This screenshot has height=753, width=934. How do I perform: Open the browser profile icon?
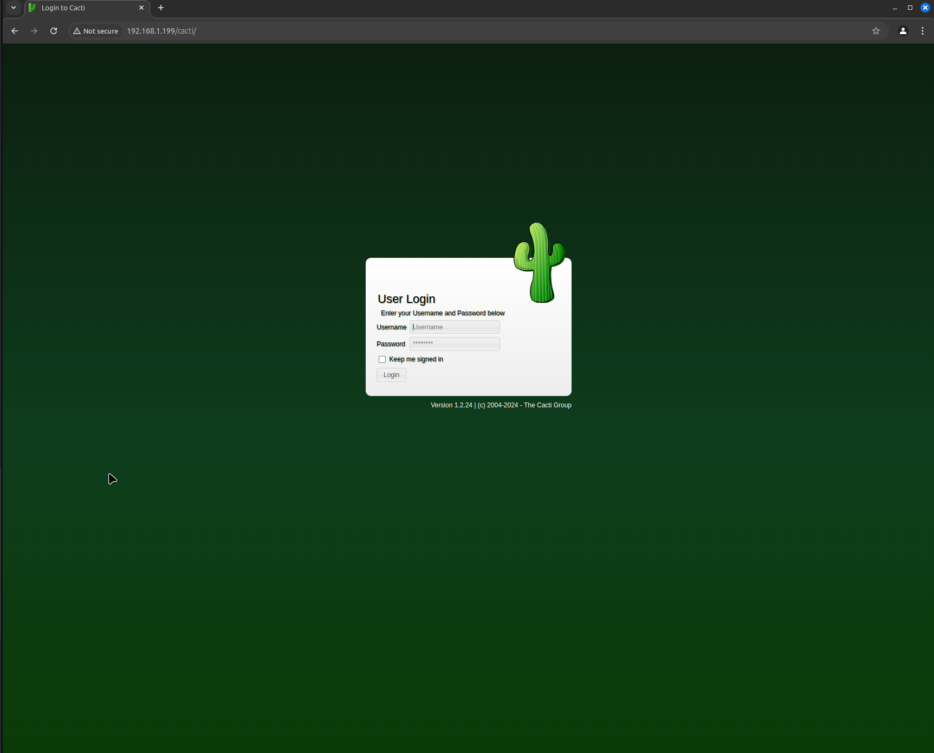coord(903,31)
